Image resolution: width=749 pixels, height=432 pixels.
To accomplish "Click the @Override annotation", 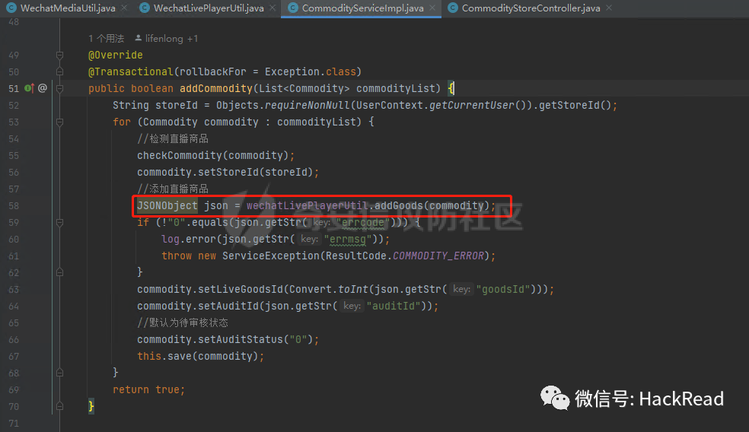I will (116, 55).
